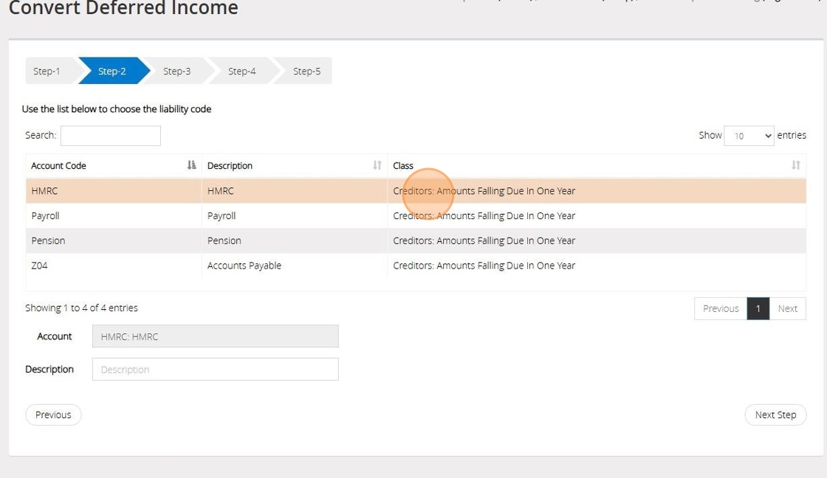Sort by Account Code column icon
This screenshot has height=478, width=827.
pos(191,165)
